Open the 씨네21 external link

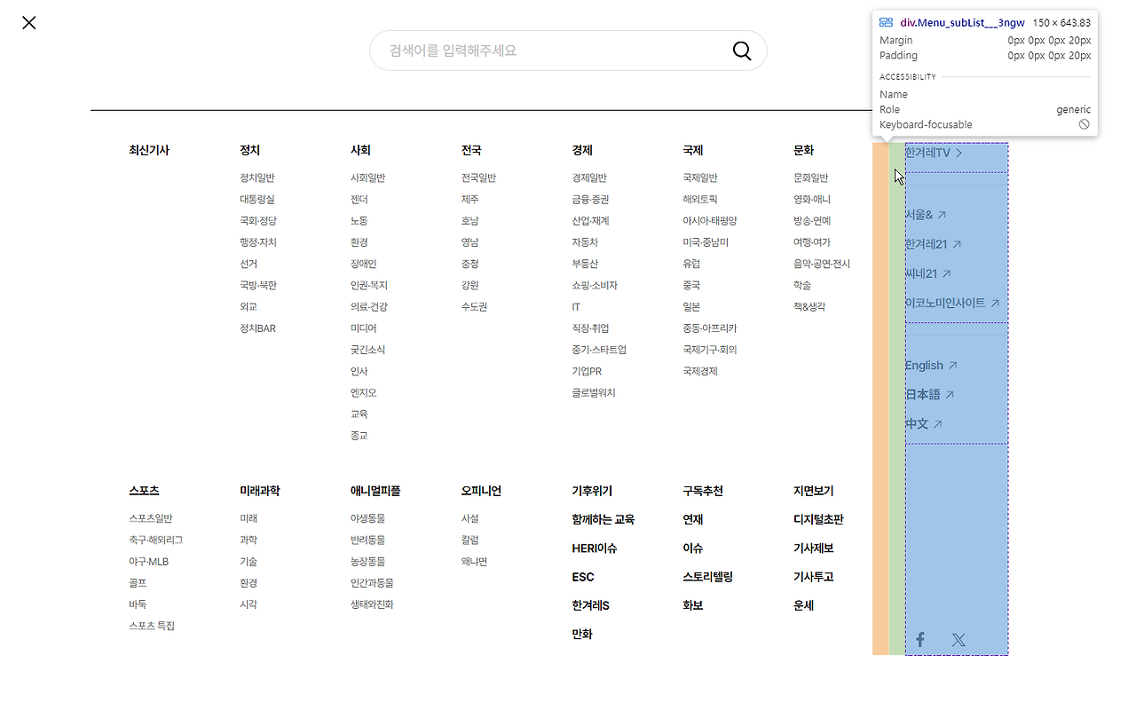coord(928,273)
